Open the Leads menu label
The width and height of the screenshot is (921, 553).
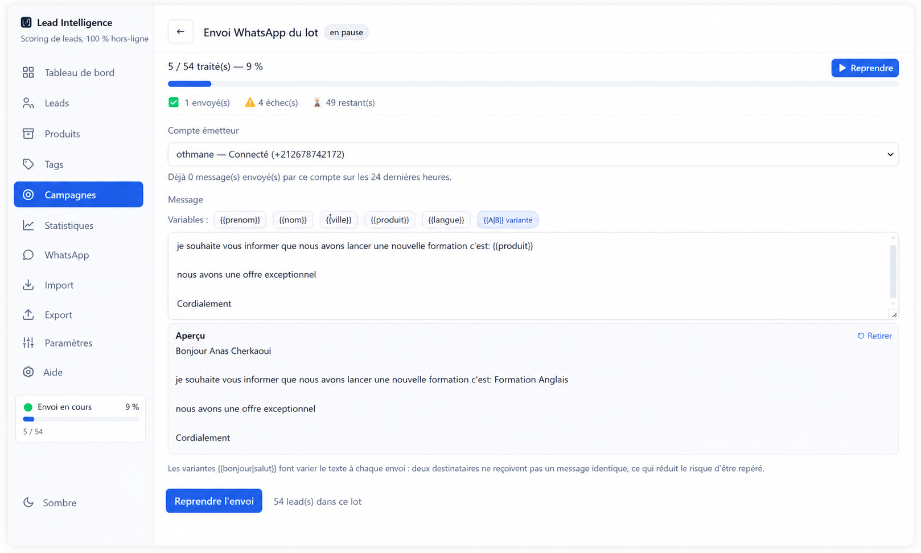click(x=57, y=103)
